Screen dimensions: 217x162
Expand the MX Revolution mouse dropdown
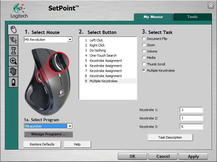point(70,40)
